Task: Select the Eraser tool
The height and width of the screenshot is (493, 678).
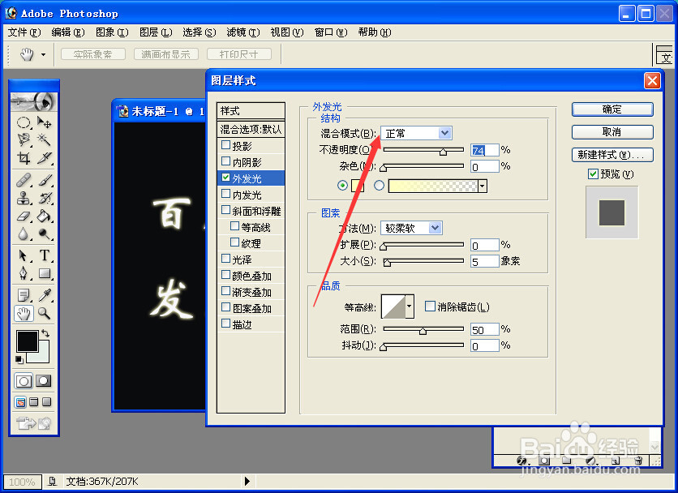Action: pos(25,216)
